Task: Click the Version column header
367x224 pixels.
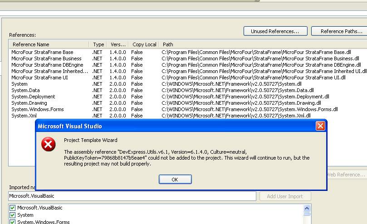Action: [118, 44]
